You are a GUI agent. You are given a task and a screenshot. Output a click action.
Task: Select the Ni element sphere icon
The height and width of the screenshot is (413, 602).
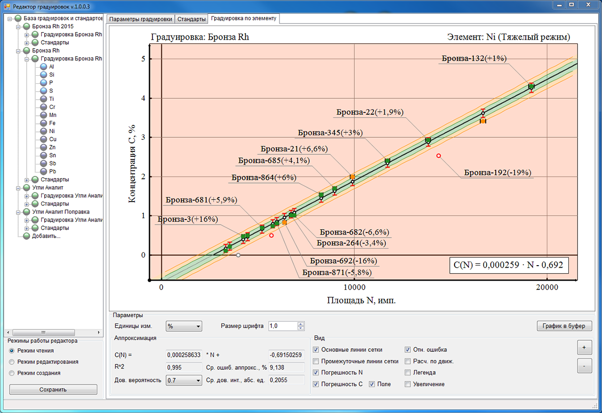click(44, 131)
